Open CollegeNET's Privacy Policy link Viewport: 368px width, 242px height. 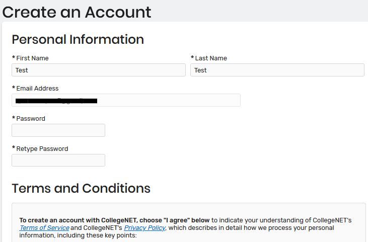144,228
